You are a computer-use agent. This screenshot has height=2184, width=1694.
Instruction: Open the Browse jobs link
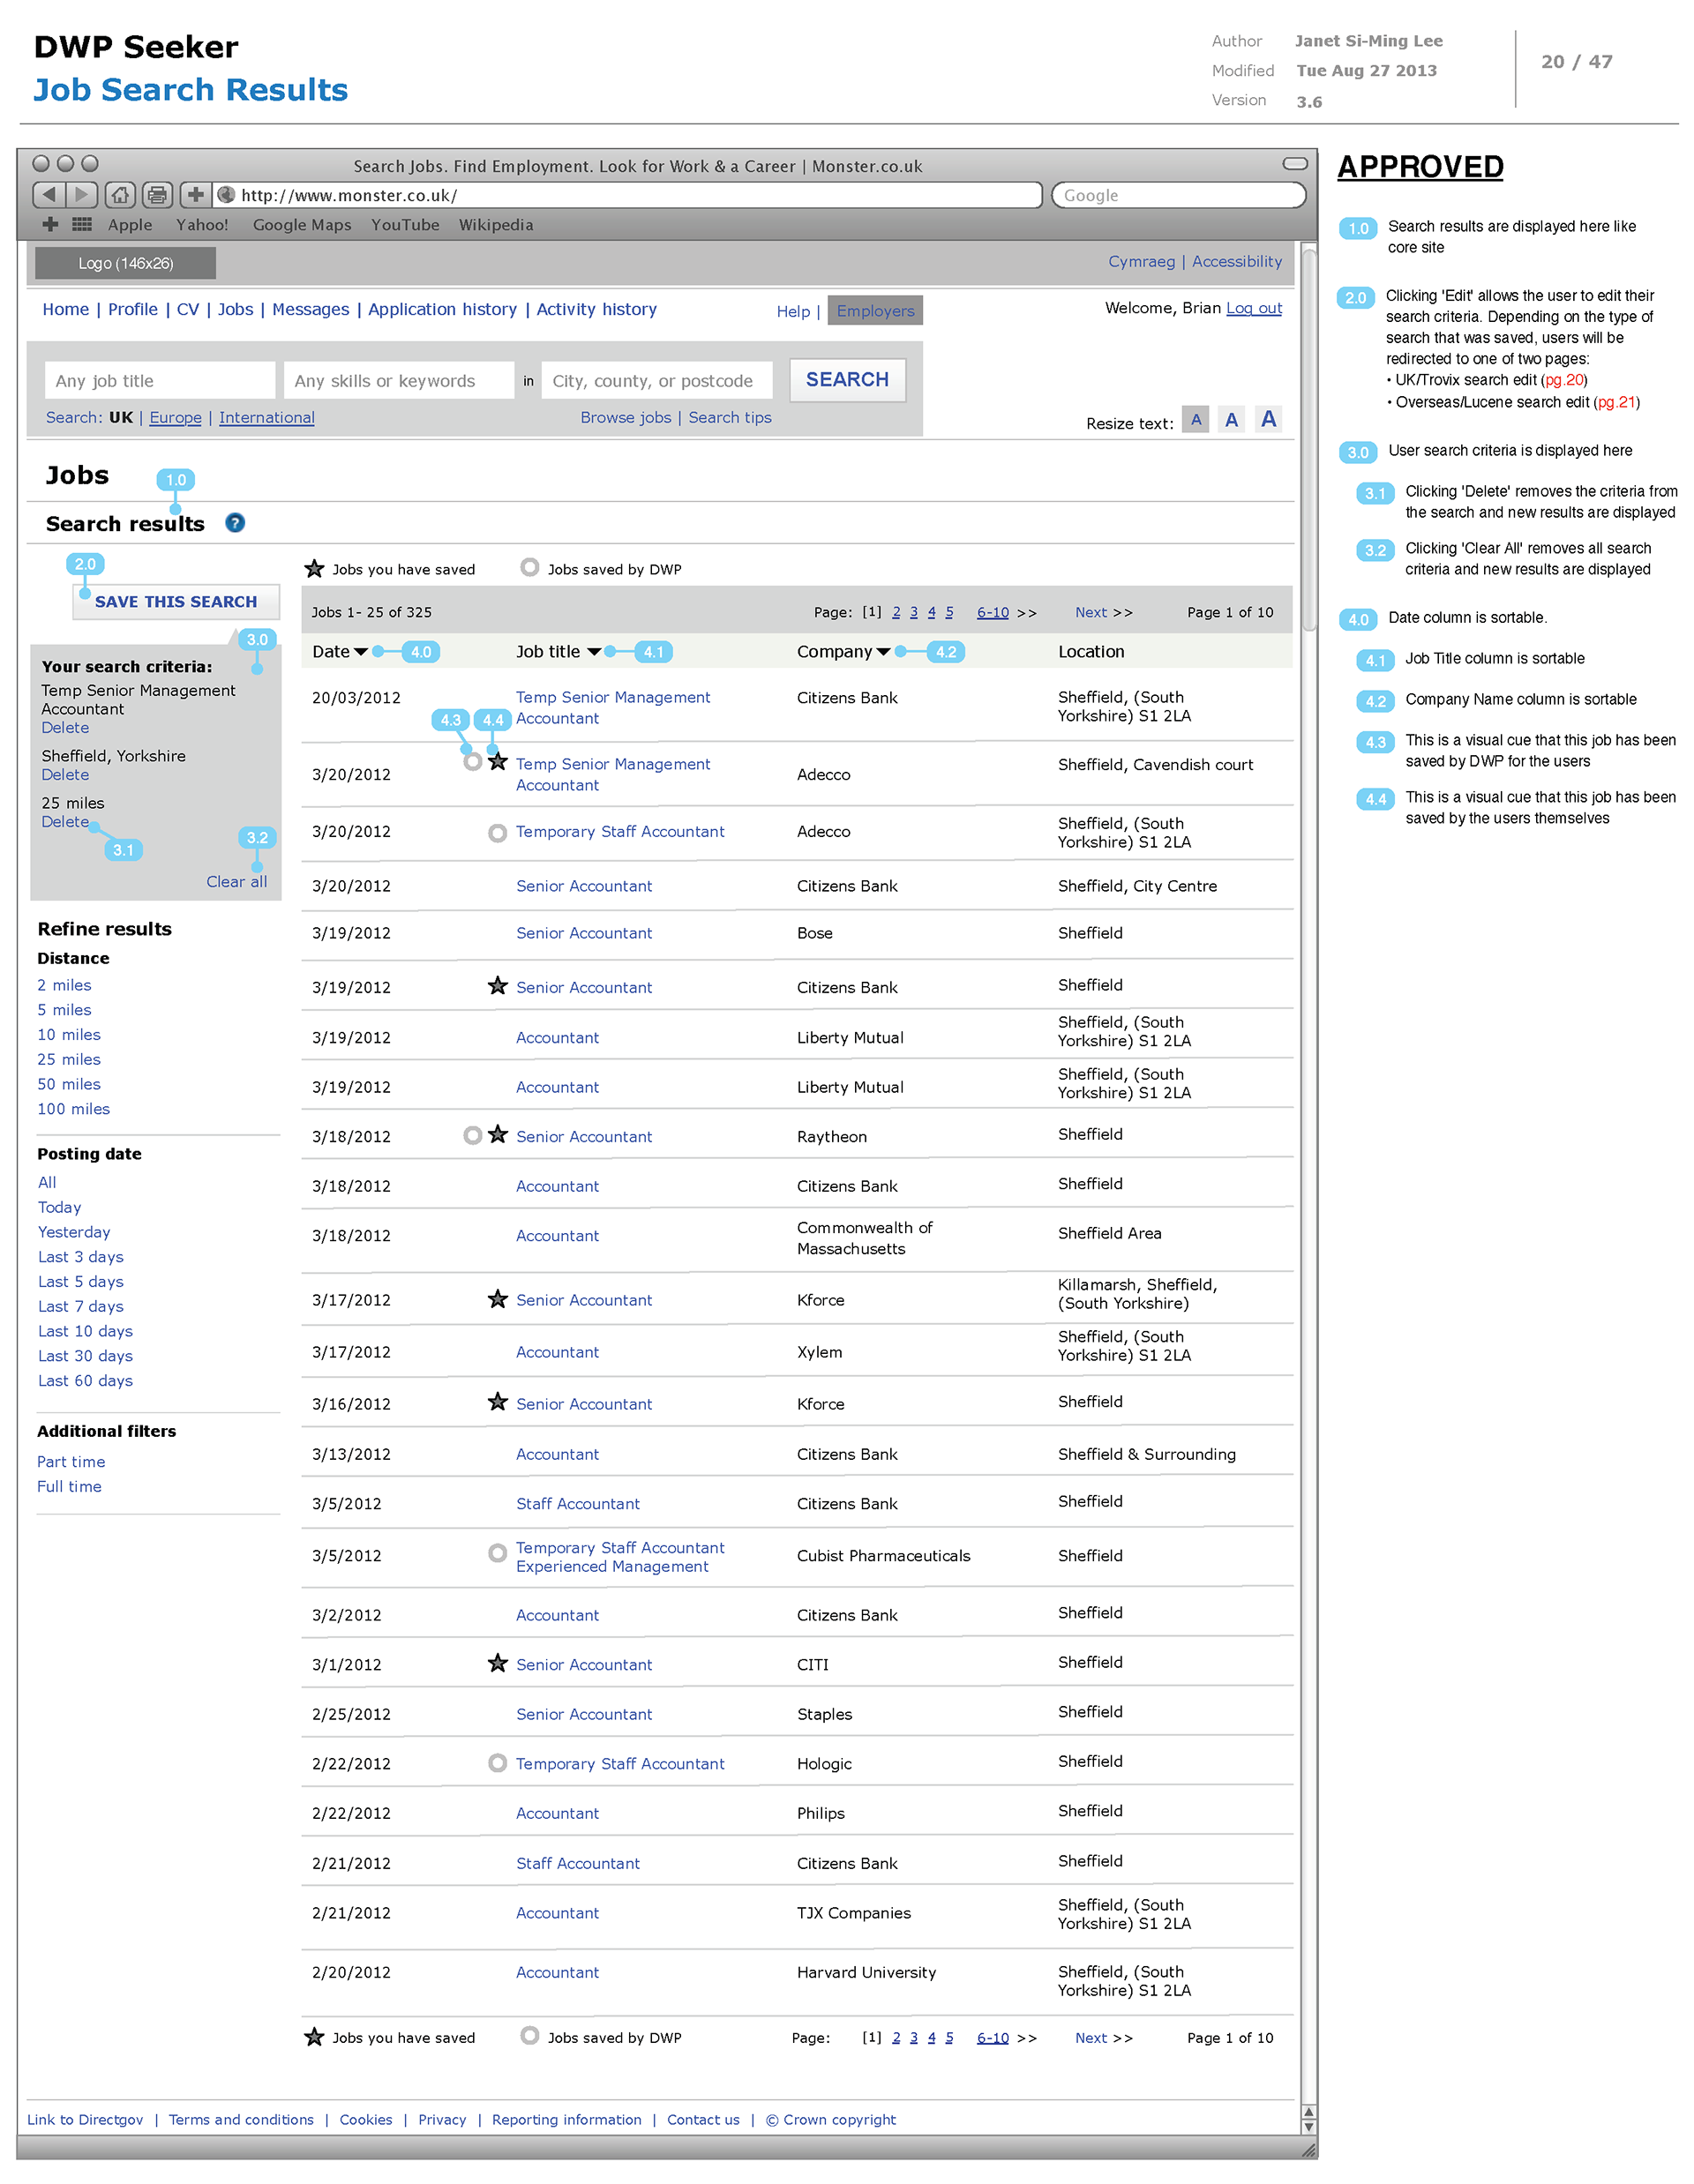click(x=626, y=418)
